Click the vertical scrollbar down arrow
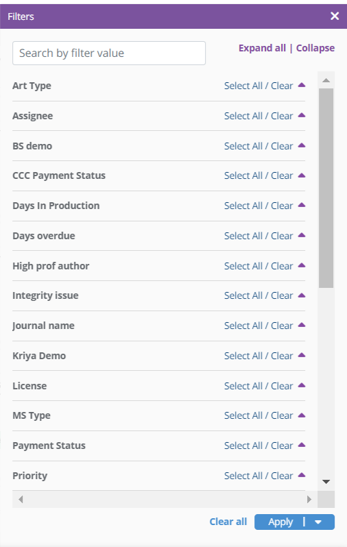 (x=326, y=482)
